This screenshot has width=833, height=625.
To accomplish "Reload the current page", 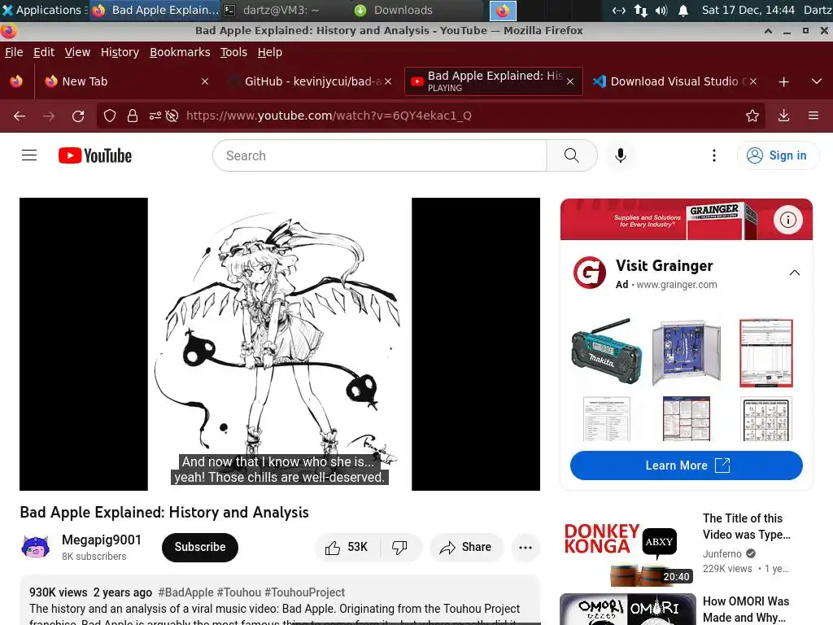I will (78, 116).
